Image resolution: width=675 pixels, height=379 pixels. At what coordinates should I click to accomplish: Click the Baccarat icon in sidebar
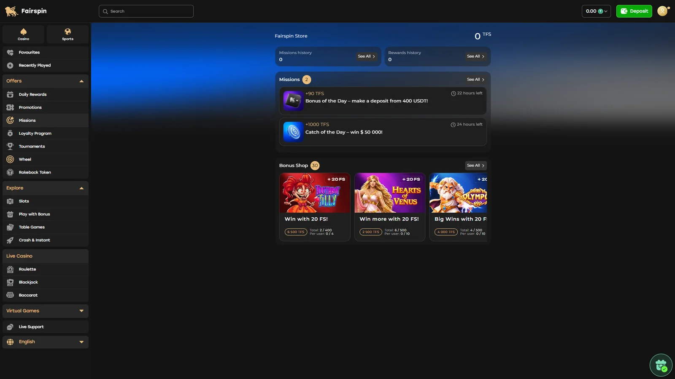[x=10, y=296]
